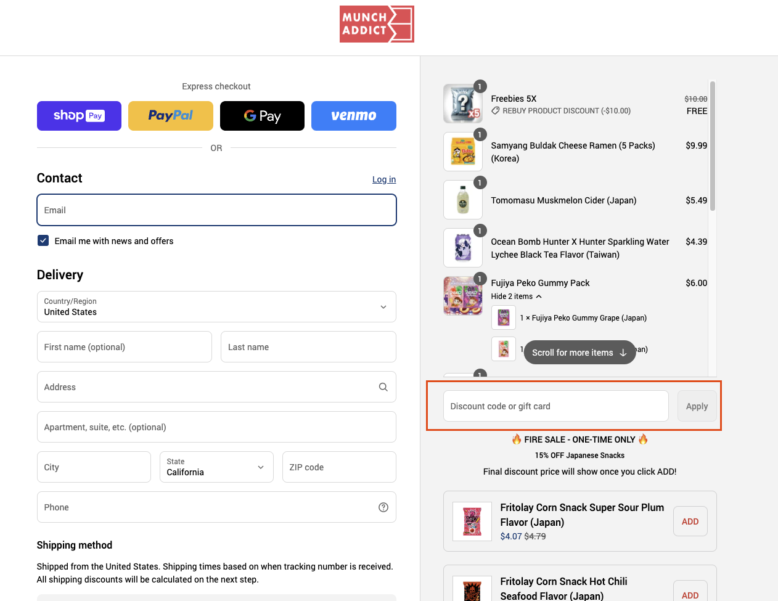Pay with PayPal
This screenshot has width=778, height=601.
(171, 116)
